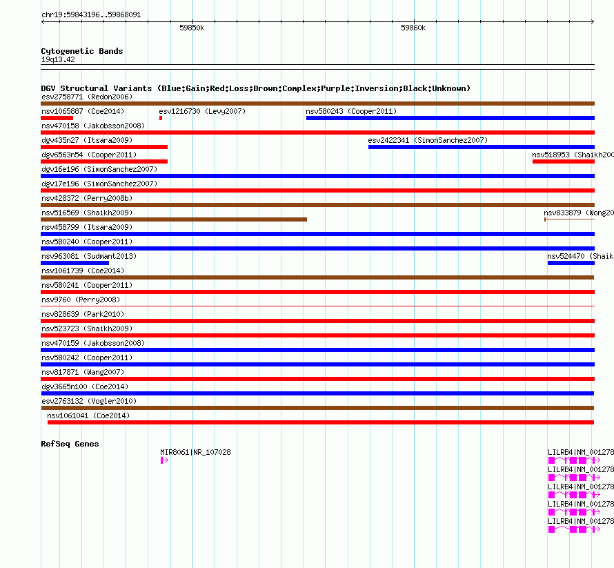Click the chr19:59843196..59868091 coordinate label

pos(91,15)
